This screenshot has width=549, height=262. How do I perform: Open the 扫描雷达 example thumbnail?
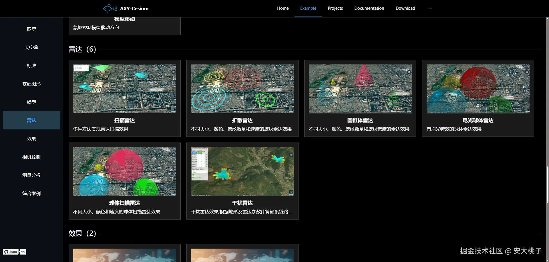click(124, 89)
